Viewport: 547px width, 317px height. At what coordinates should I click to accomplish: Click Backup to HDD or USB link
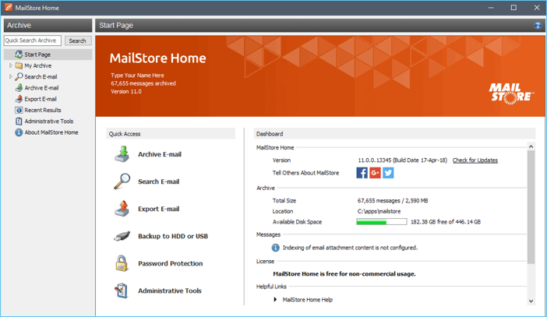(173, 236)
